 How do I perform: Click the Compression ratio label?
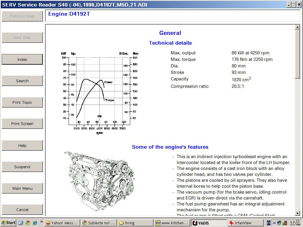190,86
